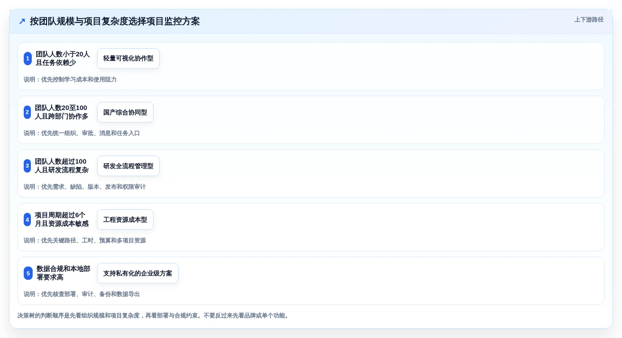Click the 上下游路径 label in the header
The height and width of the screenshot is (338, 622).
tap(589, 20)
